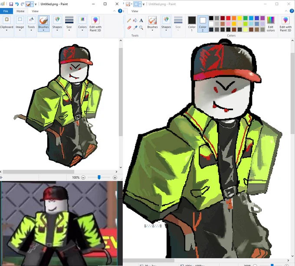Zoom in with plus button in left window
Screen dimensions: 295x266
[115, 178]
